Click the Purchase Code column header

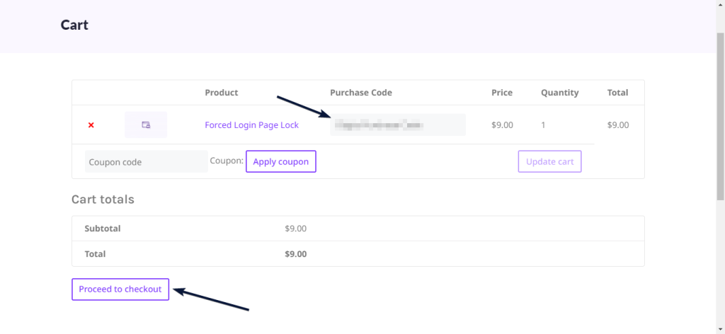[360, 93]
